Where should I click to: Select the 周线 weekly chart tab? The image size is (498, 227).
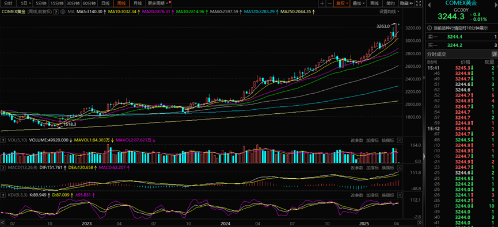(121, 3)
